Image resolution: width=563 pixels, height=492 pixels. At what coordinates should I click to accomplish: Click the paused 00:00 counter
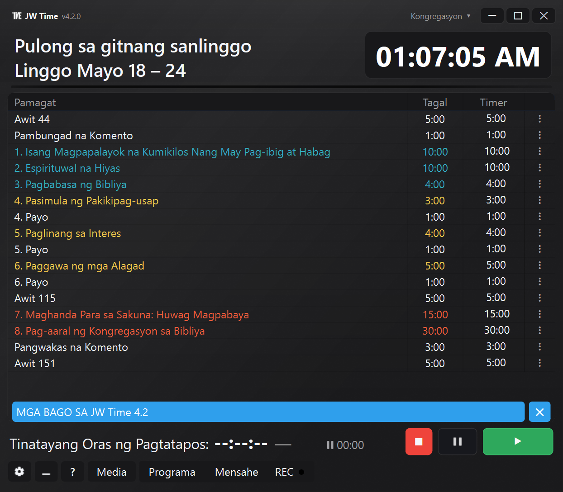pos(345,445)
